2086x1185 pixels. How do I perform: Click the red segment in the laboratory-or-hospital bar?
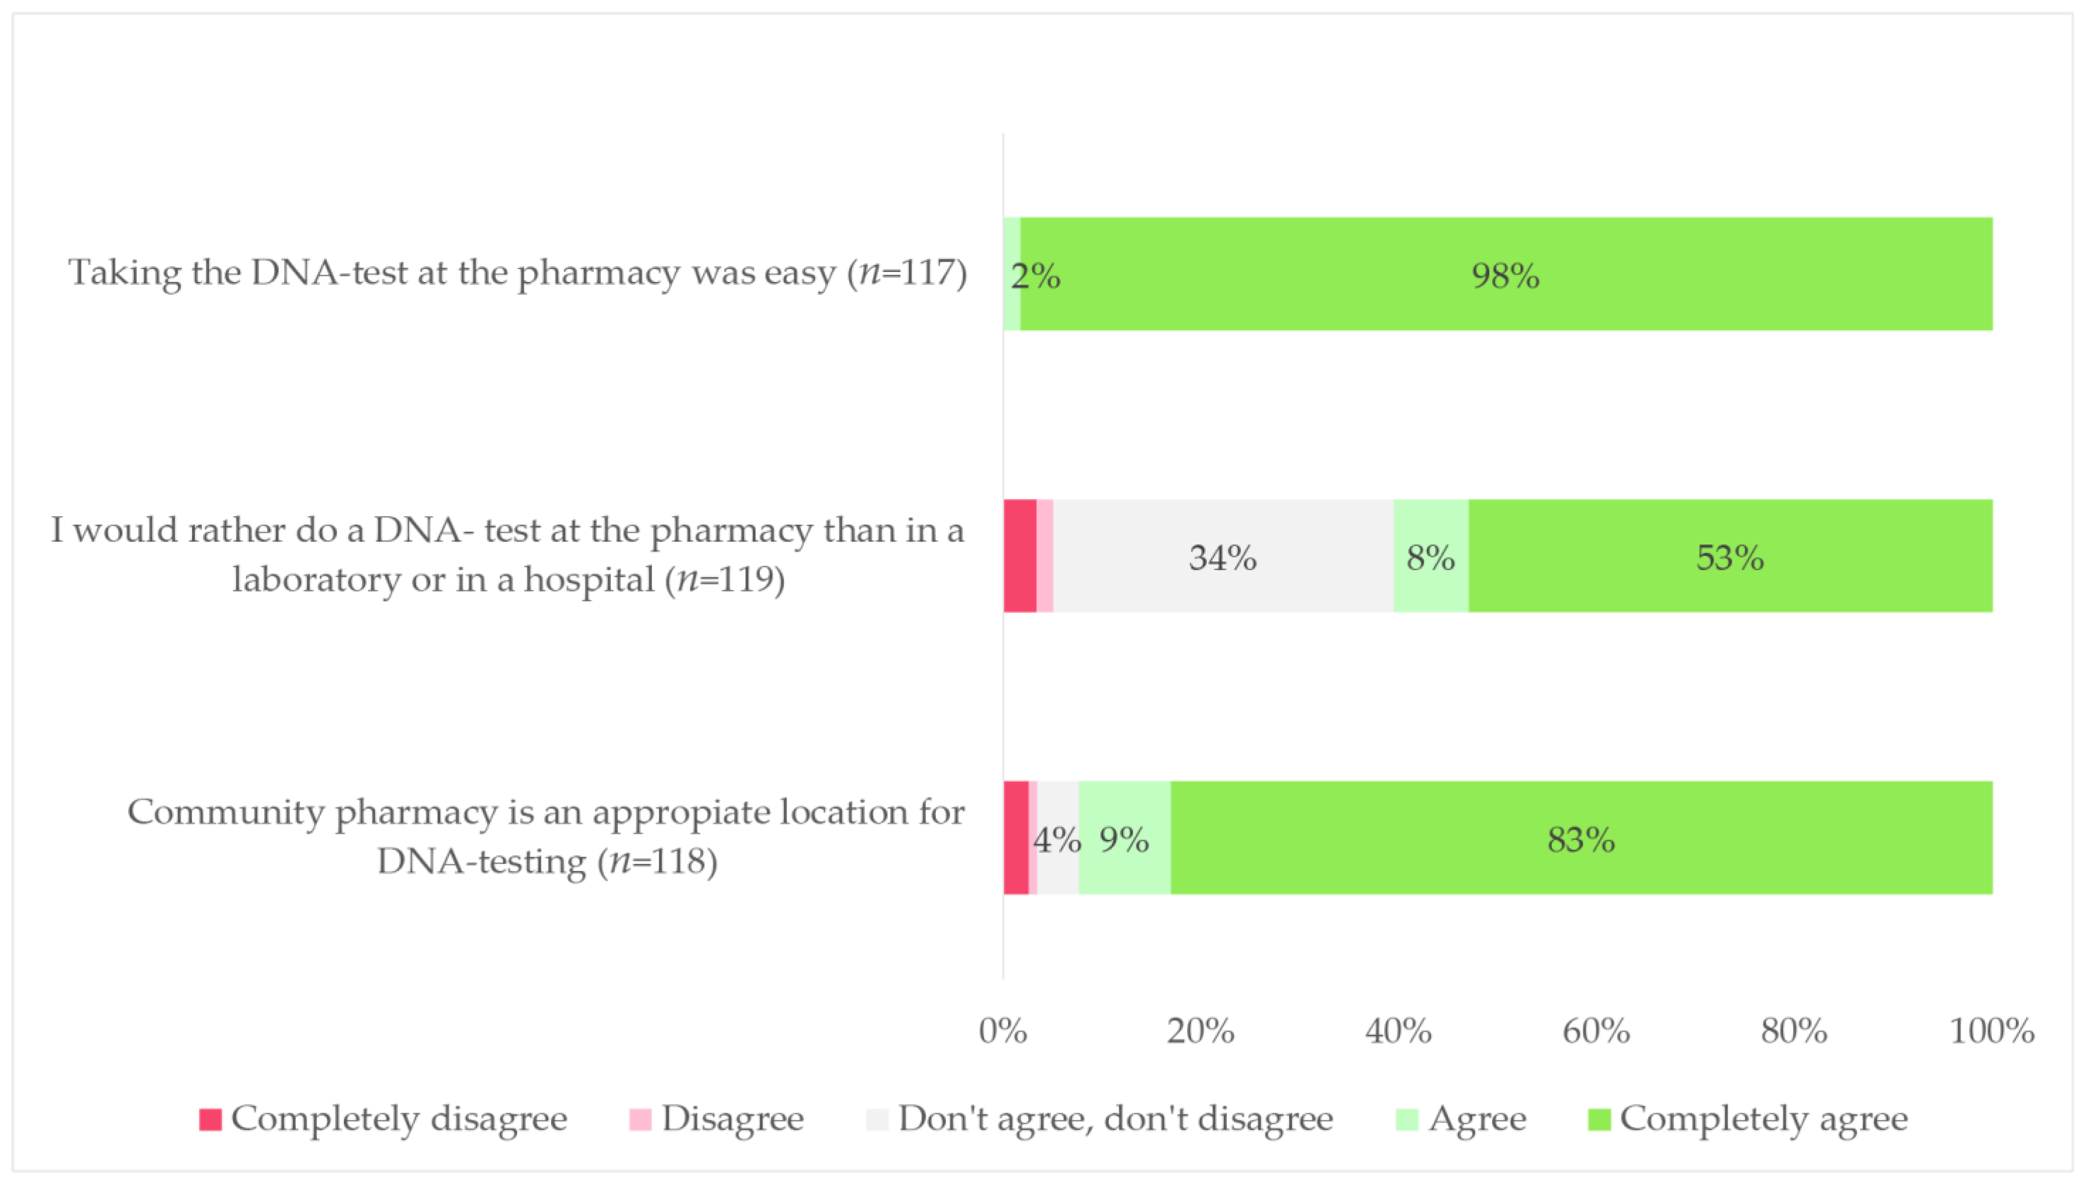[1020, 556]
